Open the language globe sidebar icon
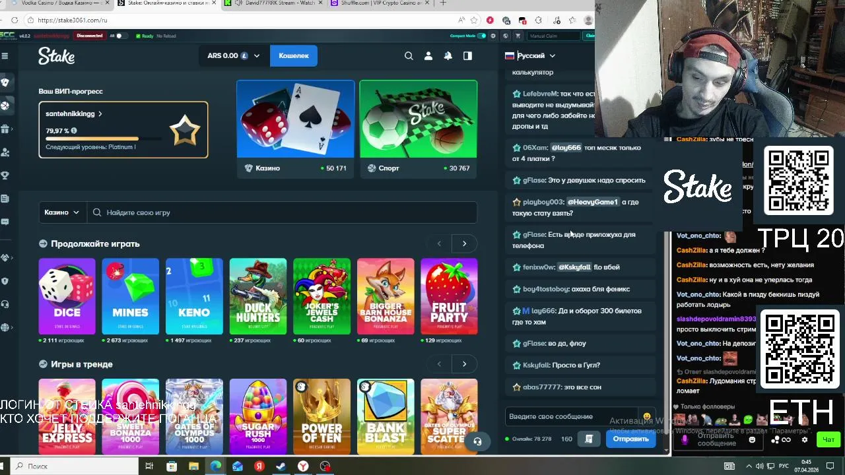Image resolution: width=845 pixels, height=475 pixels. coord(5,327)
